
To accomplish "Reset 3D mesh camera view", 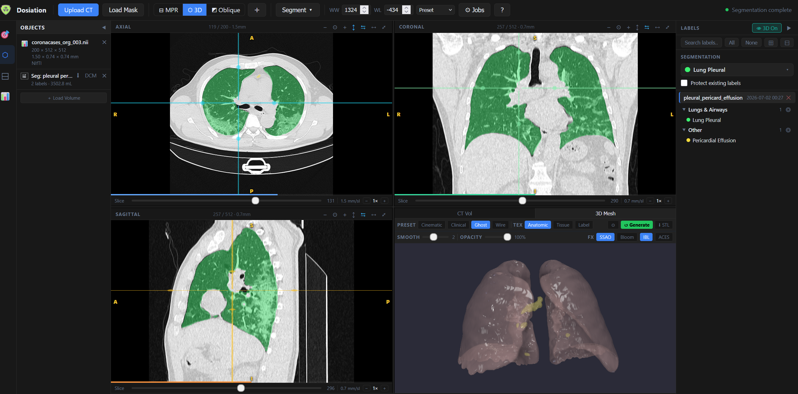I will 613,225.
